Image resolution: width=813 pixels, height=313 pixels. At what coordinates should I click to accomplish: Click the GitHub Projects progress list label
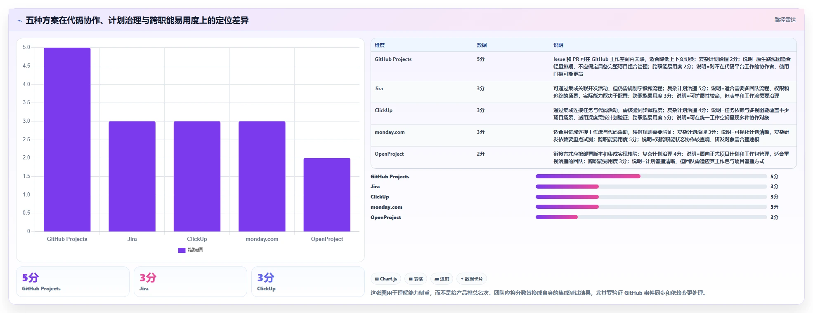390,177
